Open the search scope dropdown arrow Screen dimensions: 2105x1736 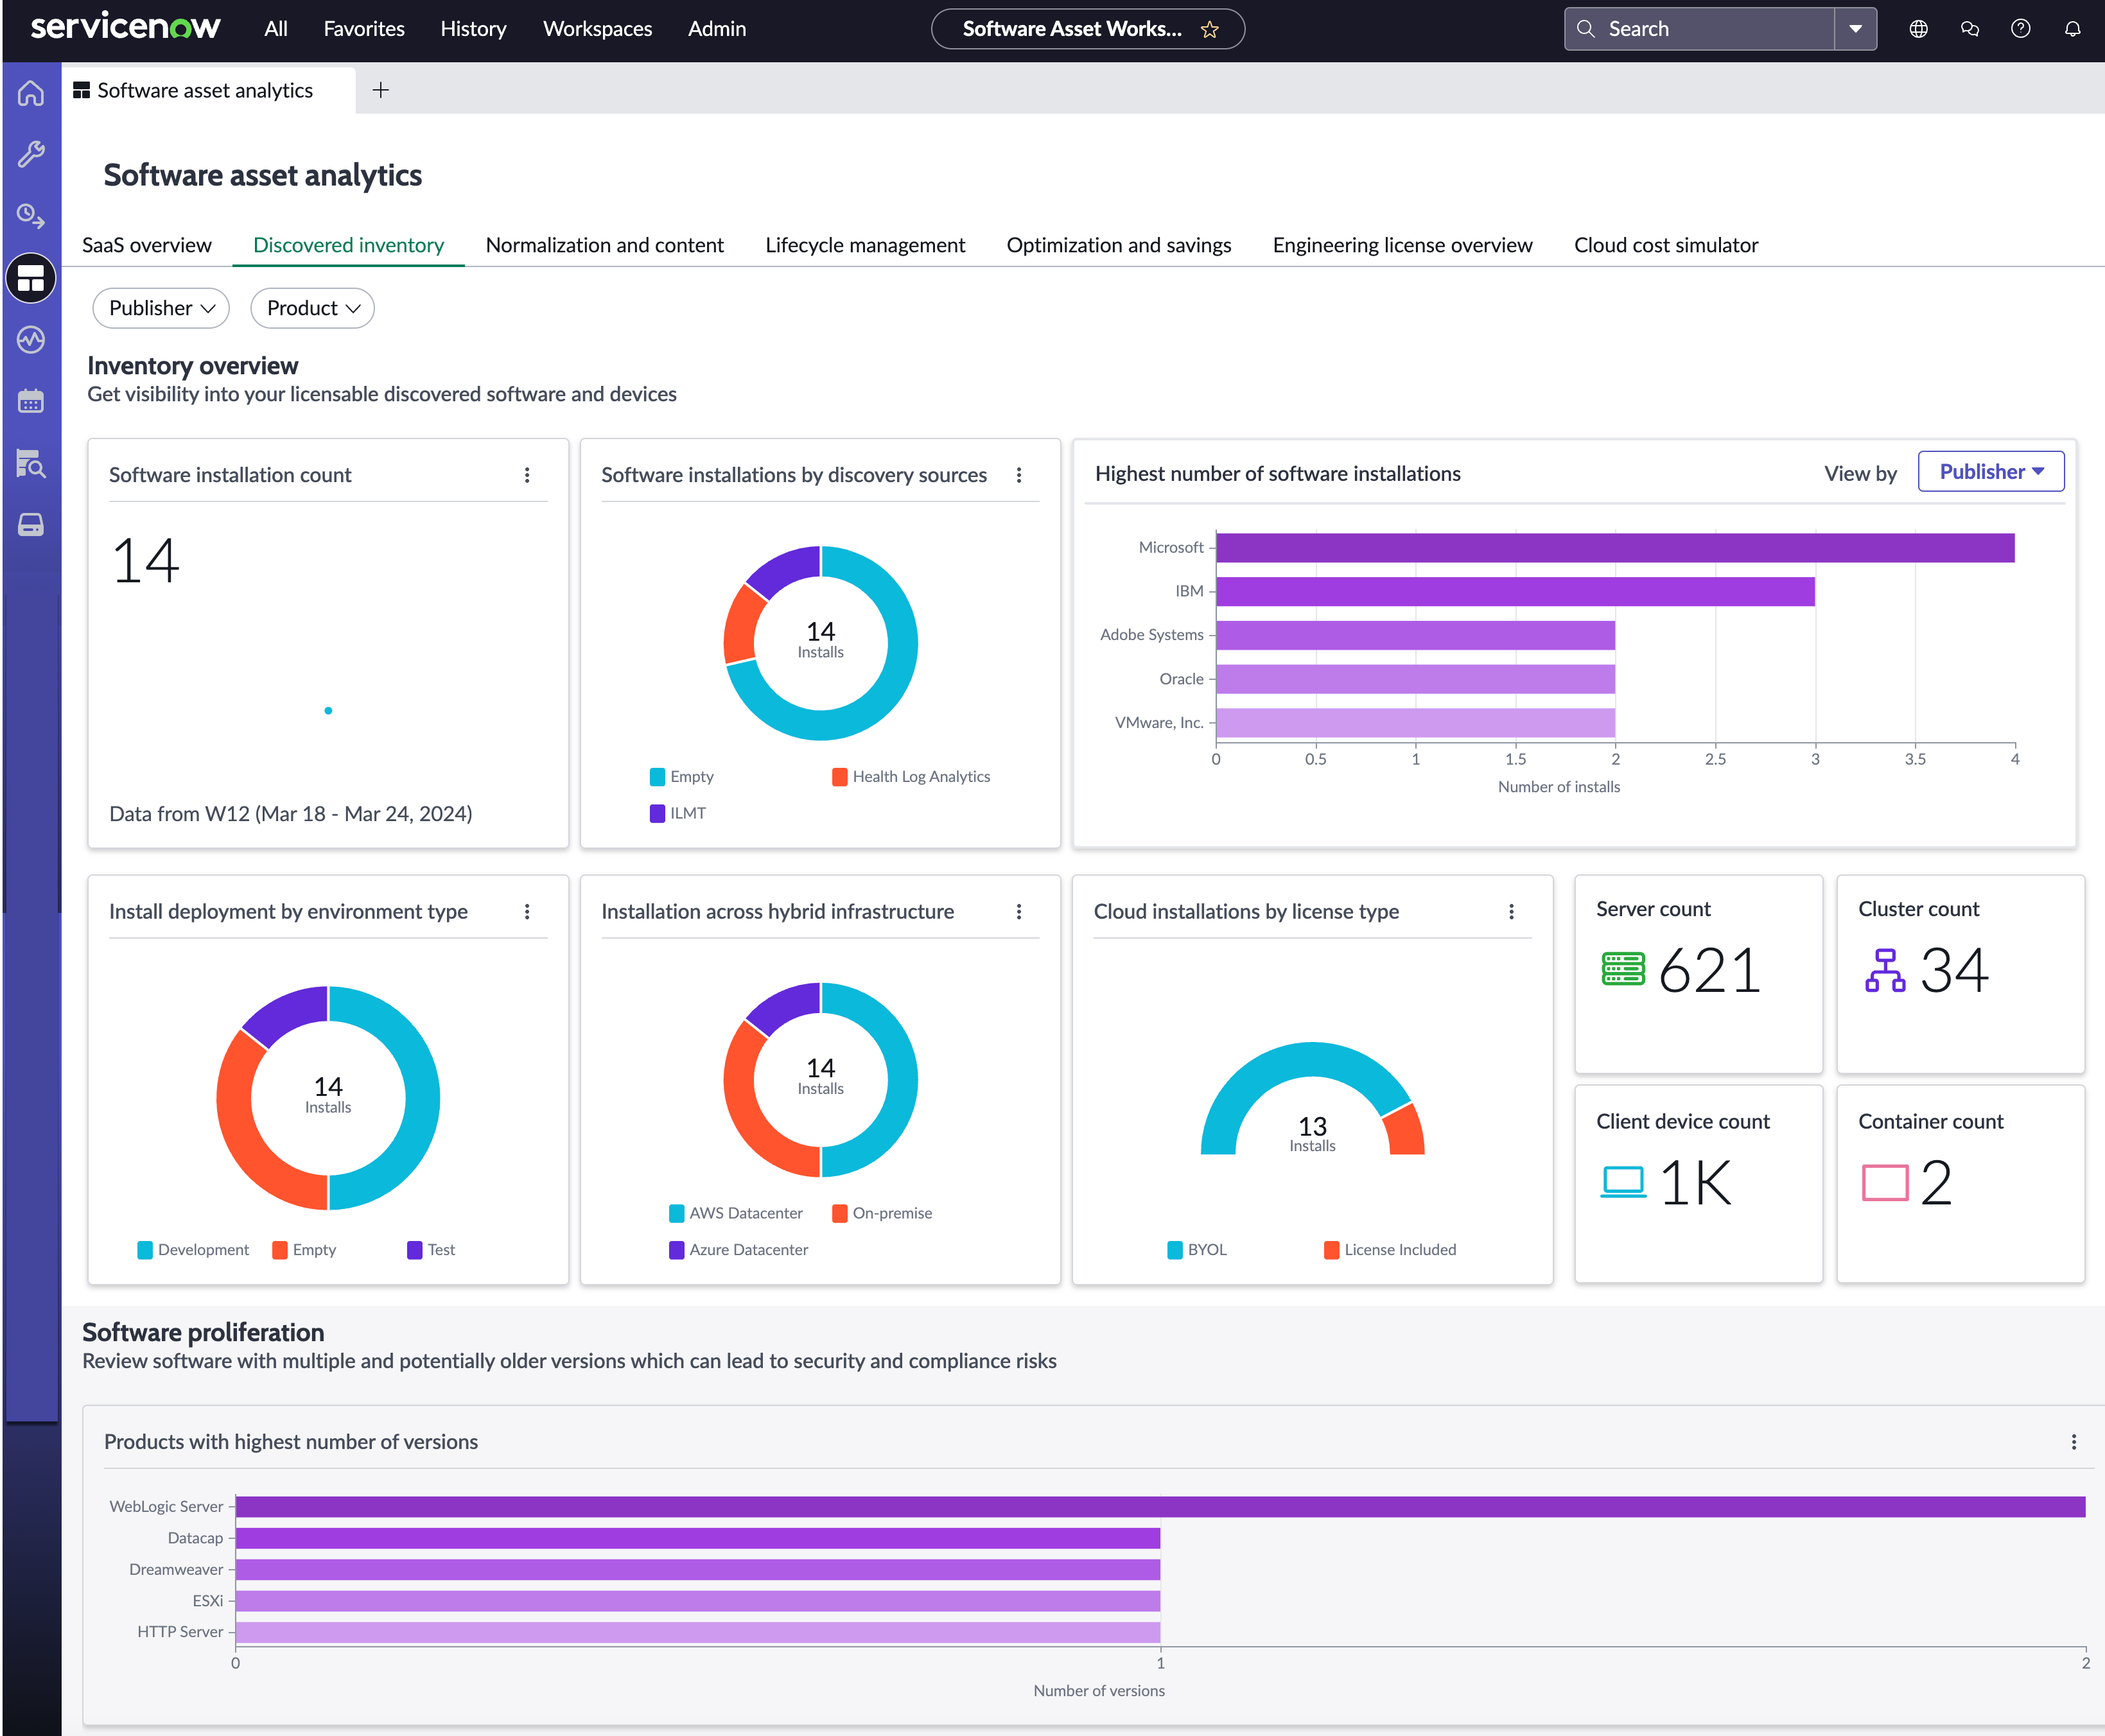[x=1856, y=29]
